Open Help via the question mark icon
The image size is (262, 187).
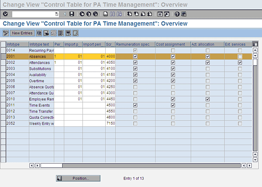tap(177, 14)
